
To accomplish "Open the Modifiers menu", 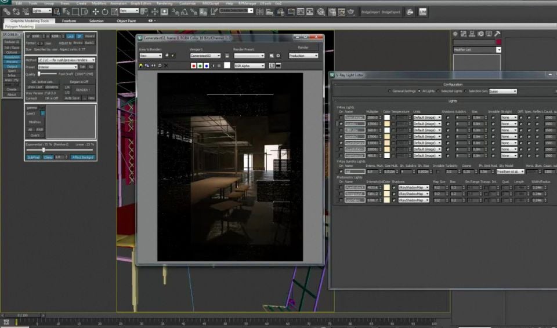I will point(99,3).
